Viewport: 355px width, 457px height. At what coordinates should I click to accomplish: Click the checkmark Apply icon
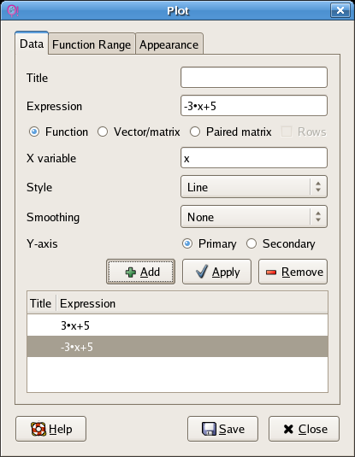click(202, 272)
